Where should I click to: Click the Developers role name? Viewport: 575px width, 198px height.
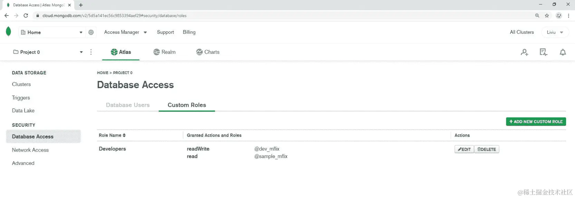(x=112, y=149)
